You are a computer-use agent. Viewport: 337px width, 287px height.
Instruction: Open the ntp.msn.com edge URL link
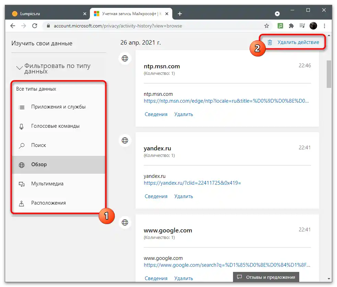point(226,101)
